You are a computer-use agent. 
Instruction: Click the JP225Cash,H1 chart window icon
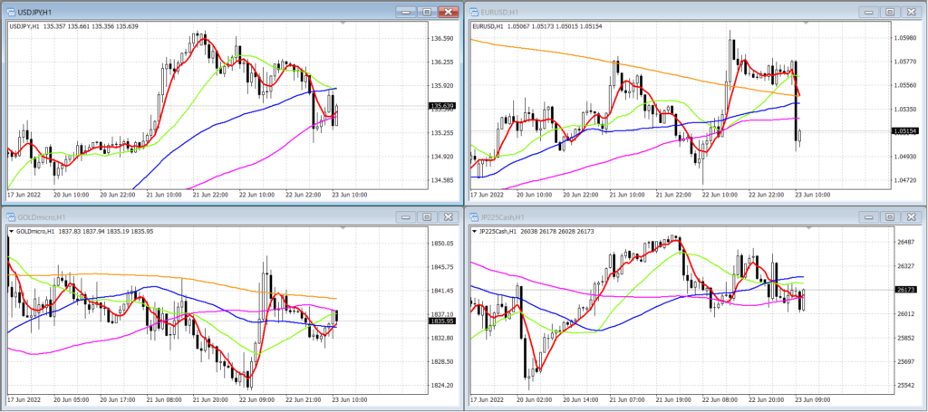point(475,217)
